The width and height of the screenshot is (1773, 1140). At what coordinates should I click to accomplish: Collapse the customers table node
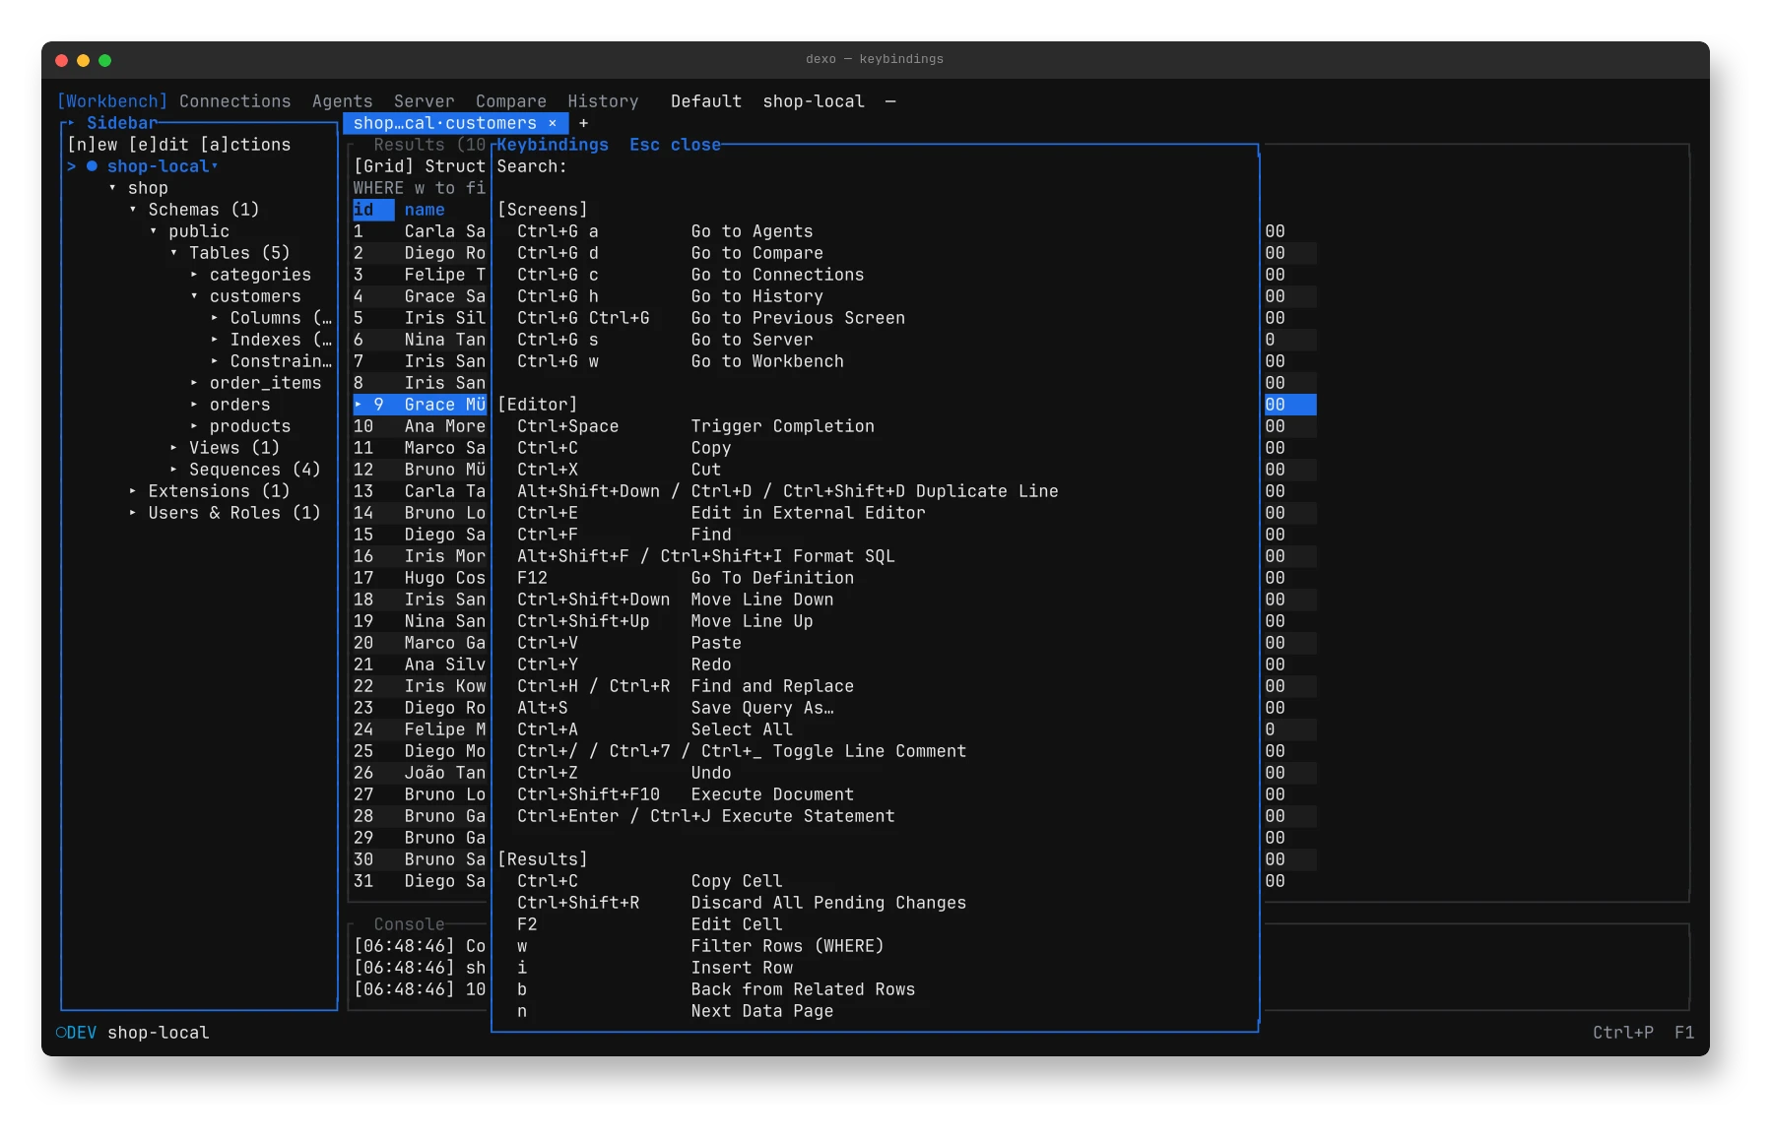coord(194,296)
